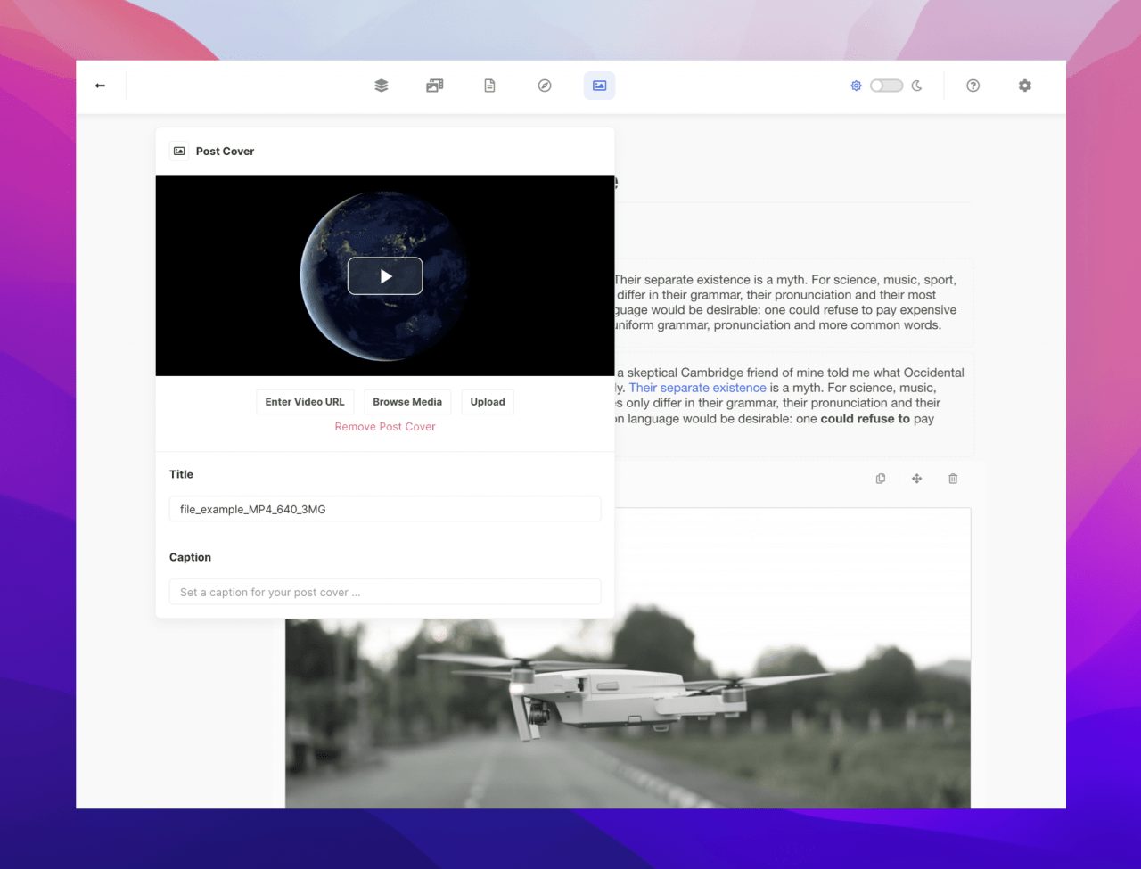The width and height of the screenshot is (1141, 869).
Task: Open the document page icon
Action: pyautogui.click(x=489, y=86)
